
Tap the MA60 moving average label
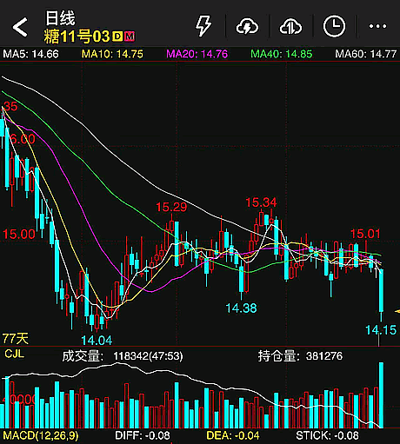click(x=366, y=54)
